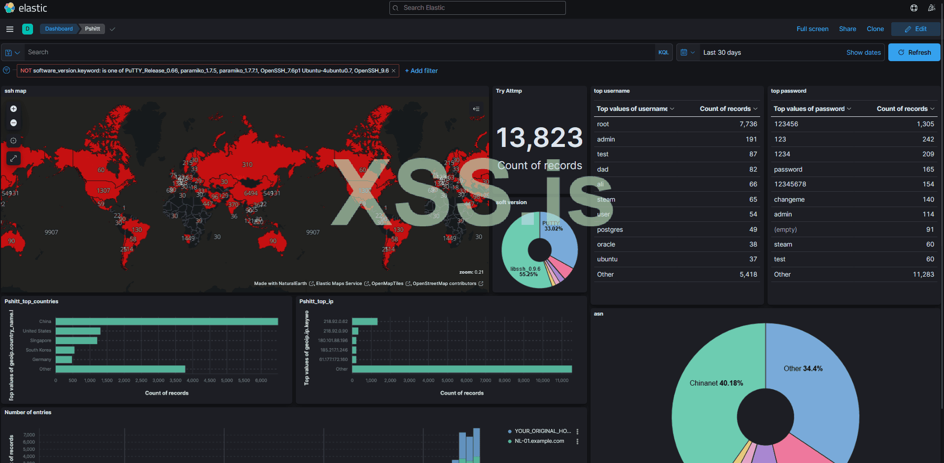The height and width of the screenshot is (463, 944).
Task: Go to the Dashboard breadcrumb
Action: [x=59, y=29]
